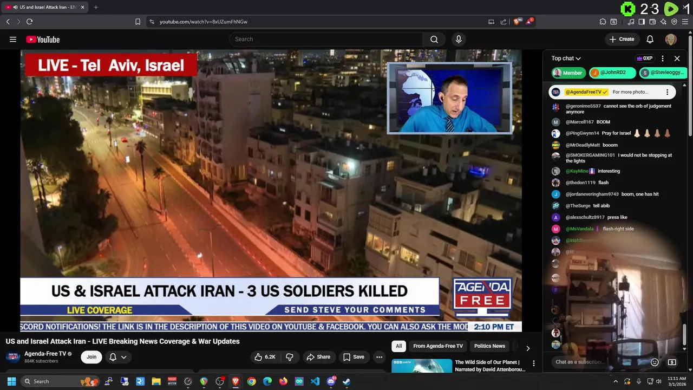The width and height of the screenshot is (693, 390).
Task: Click the Member chip in chat
Action: [x=568, y=73]
